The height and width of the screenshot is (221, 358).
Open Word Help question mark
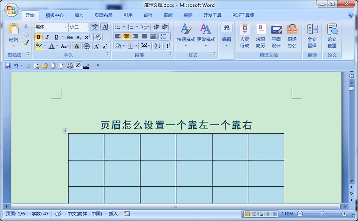[351, 15]
